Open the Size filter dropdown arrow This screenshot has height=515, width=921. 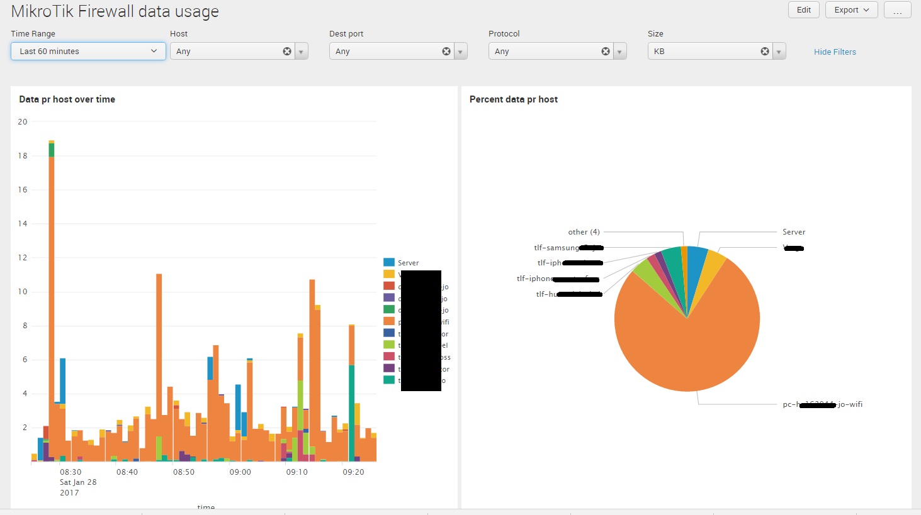pyautogui.click(x=779, y=51)
